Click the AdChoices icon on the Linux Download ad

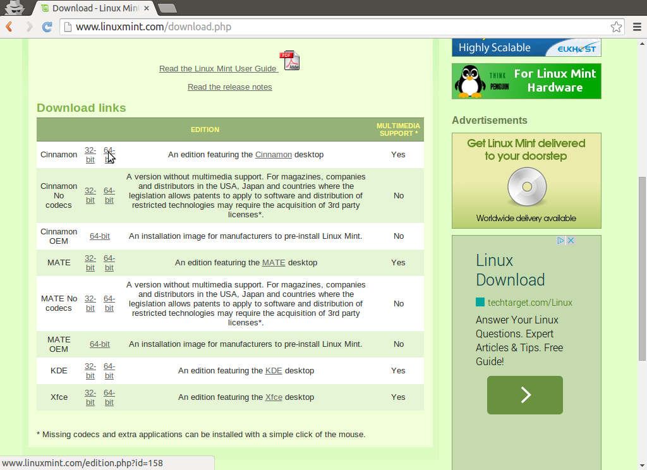[x=562, y=240]
